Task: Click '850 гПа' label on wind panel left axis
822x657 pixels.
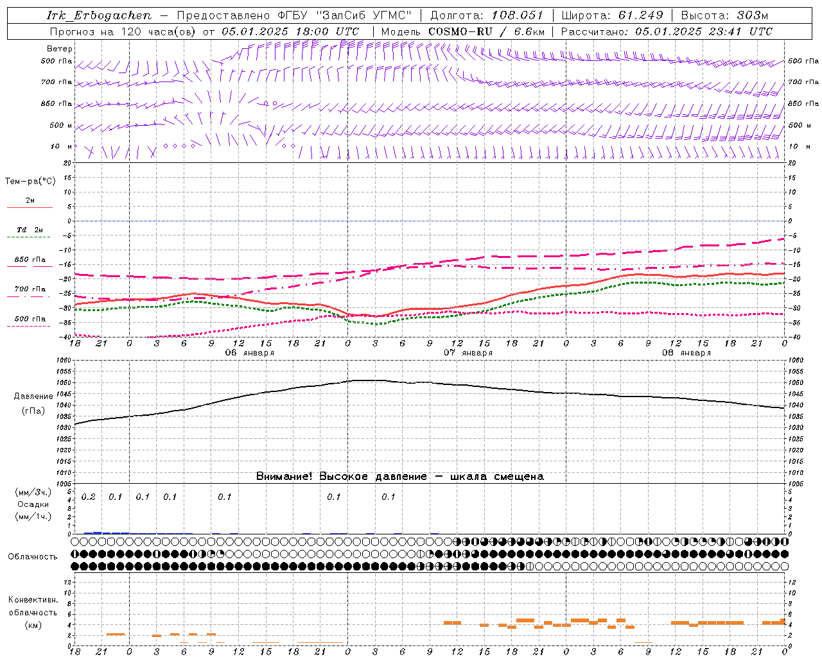Action: pyautogui.click(x=57, y=103)
